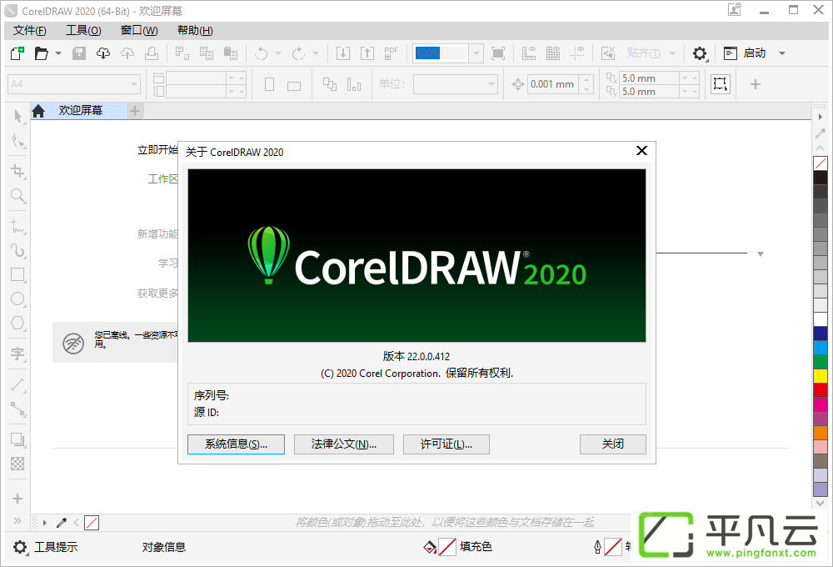Open a file with the folder icon
Viewport: 833px width, 567px height.
[41, 53]
